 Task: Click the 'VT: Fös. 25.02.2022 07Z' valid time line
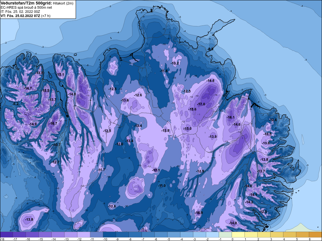click(x=20, y=16)
